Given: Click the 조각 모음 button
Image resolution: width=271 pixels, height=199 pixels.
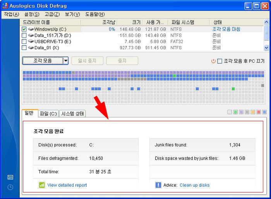Looking at the screenshot, I should click(x=43, y=61).
